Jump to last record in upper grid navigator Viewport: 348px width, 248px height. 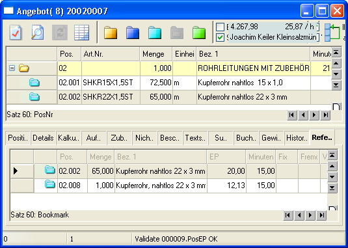325,115
